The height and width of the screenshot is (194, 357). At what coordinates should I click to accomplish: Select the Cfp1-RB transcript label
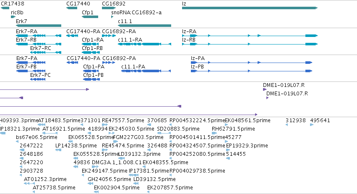click(x=92, y=48)
